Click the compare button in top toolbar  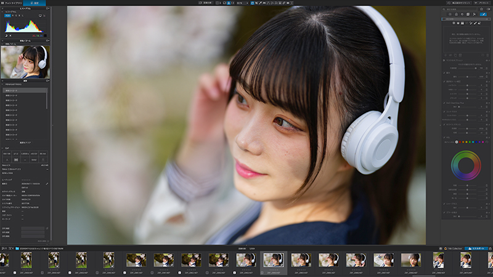click(205, 3)
